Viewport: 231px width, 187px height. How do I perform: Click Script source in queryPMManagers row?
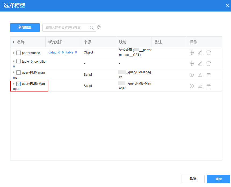88,75
